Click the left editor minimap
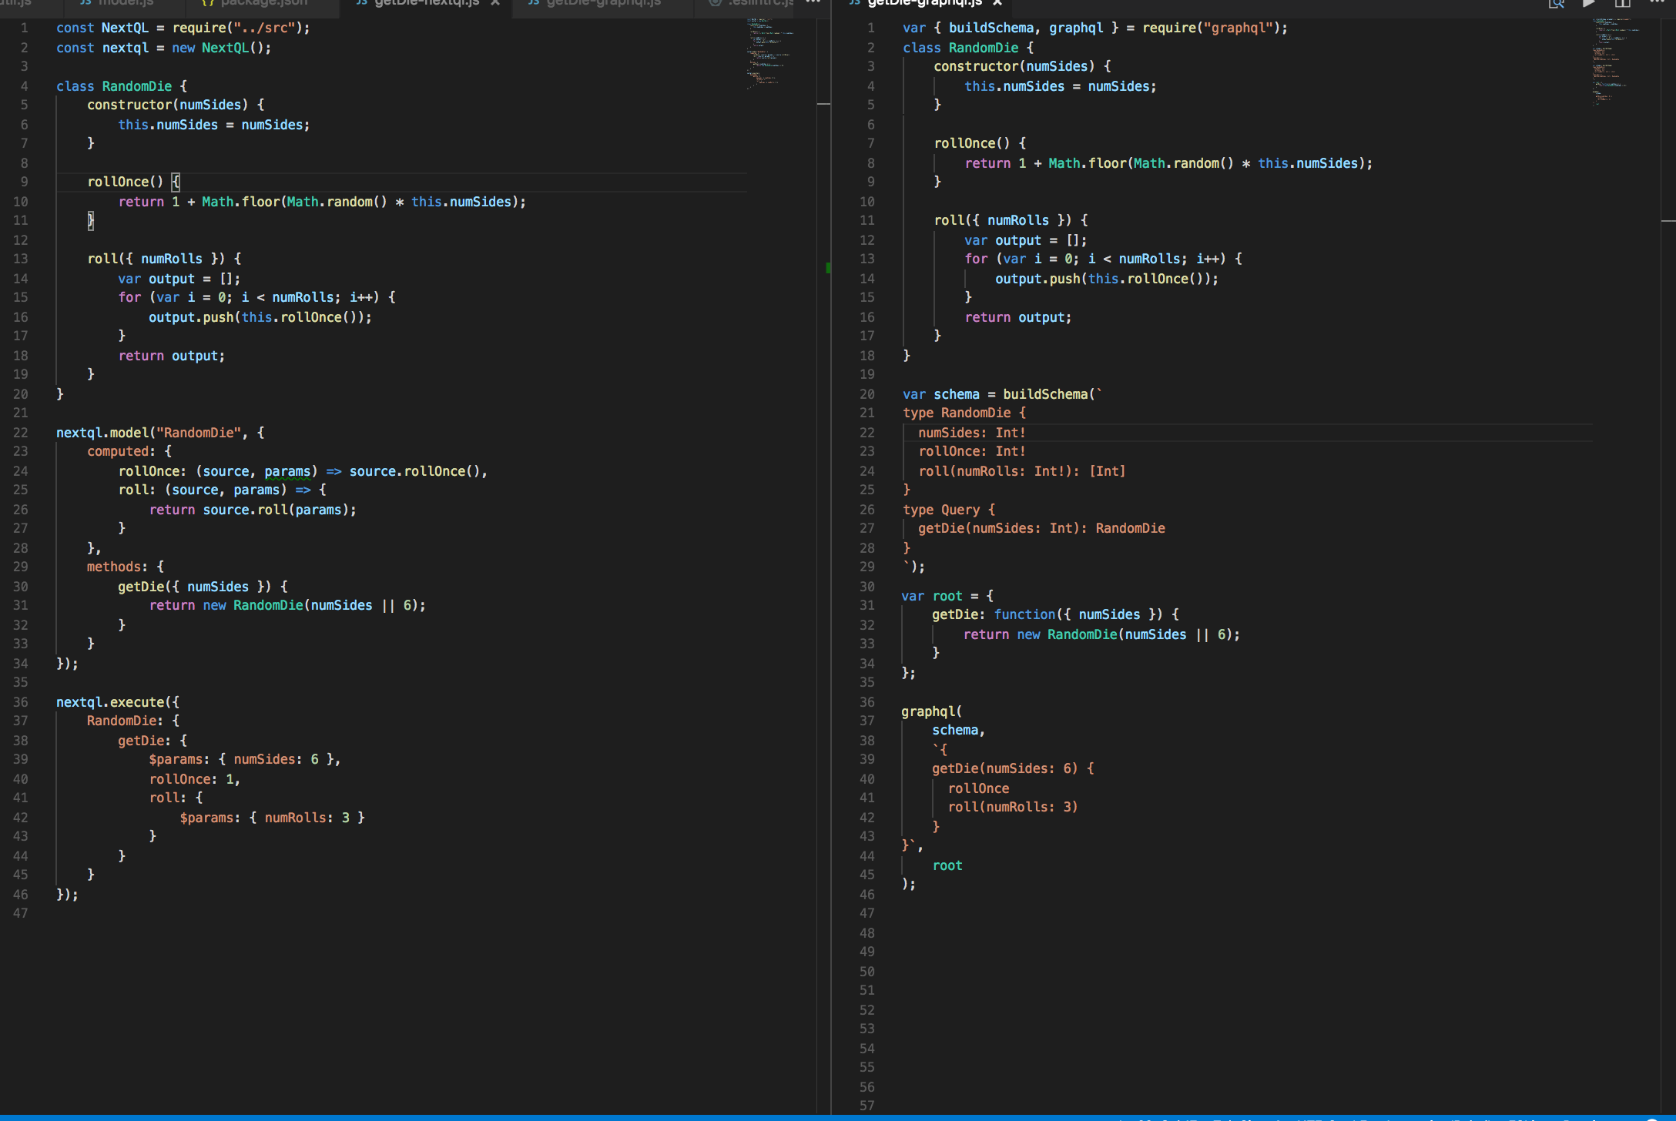1676x1121 pixels. point(770,54)
